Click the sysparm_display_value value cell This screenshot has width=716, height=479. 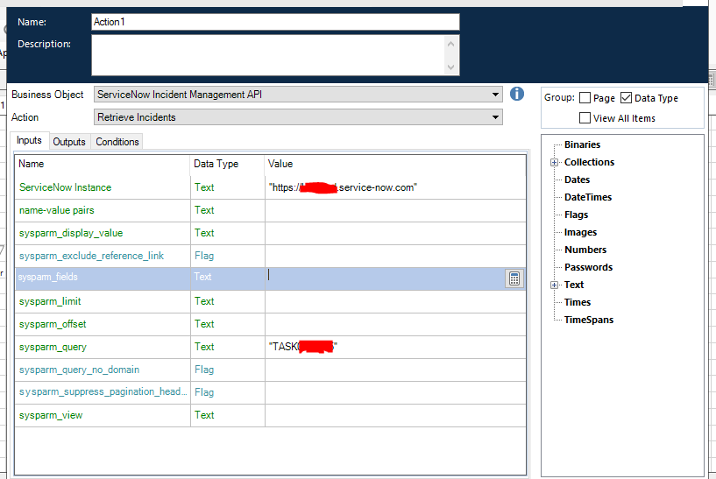click(x=395, y=233)
